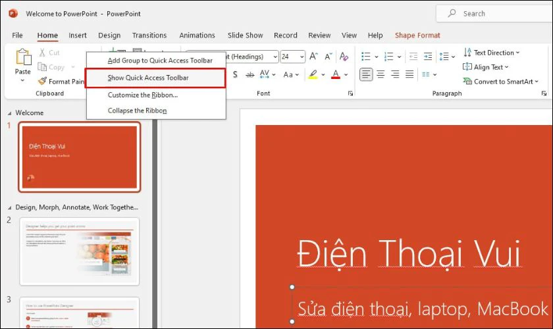
Task: Apply red font color
Action: pyautogui.click(x=336, y=74)
